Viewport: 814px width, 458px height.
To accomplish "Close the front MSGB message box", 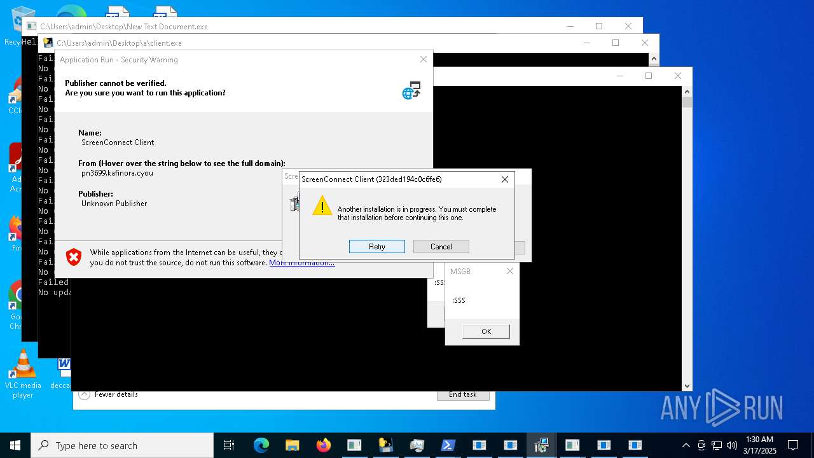I will coord(509,271).
